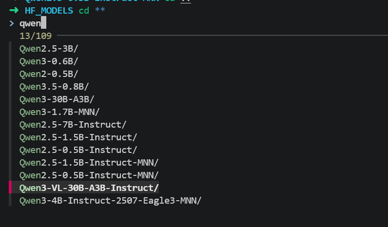This screenshot has width=388, height=227.
Task: Select the Qwen3-1.7B-MNN/ directory
Action: [x=59, y=112]
